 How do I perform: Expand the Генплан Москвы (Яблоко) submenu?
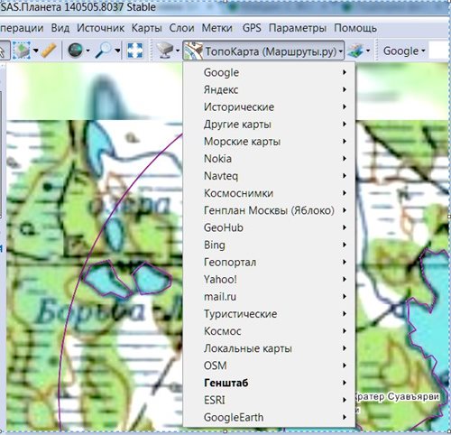tap(269, 210)
